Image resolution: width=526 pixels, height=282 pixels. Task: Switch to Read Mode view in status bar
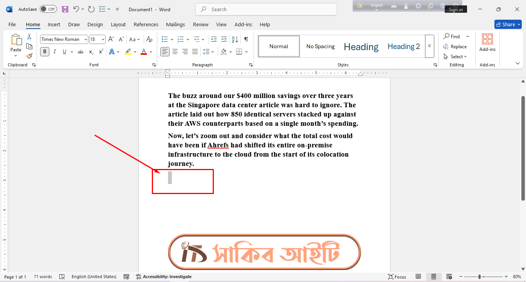click(x=418, y=277)
